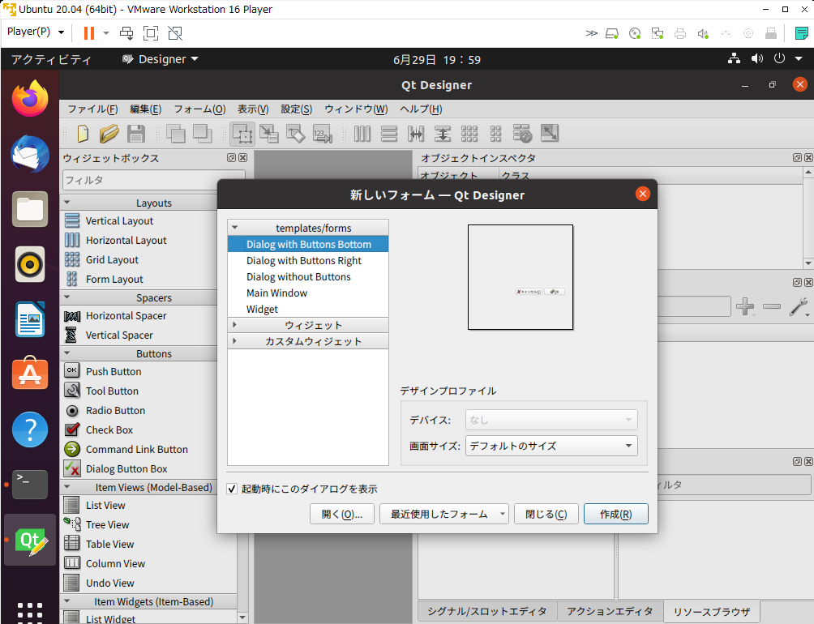
Task: Expand the ウィジェット tree category
Action: pyautogui.click(x=234, y=325)
